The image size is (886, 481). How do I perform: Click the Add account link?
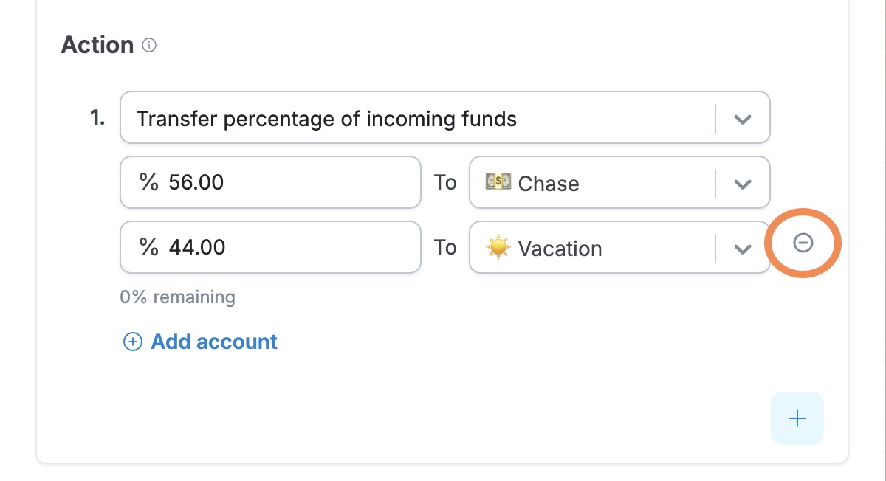coord(214,342)
